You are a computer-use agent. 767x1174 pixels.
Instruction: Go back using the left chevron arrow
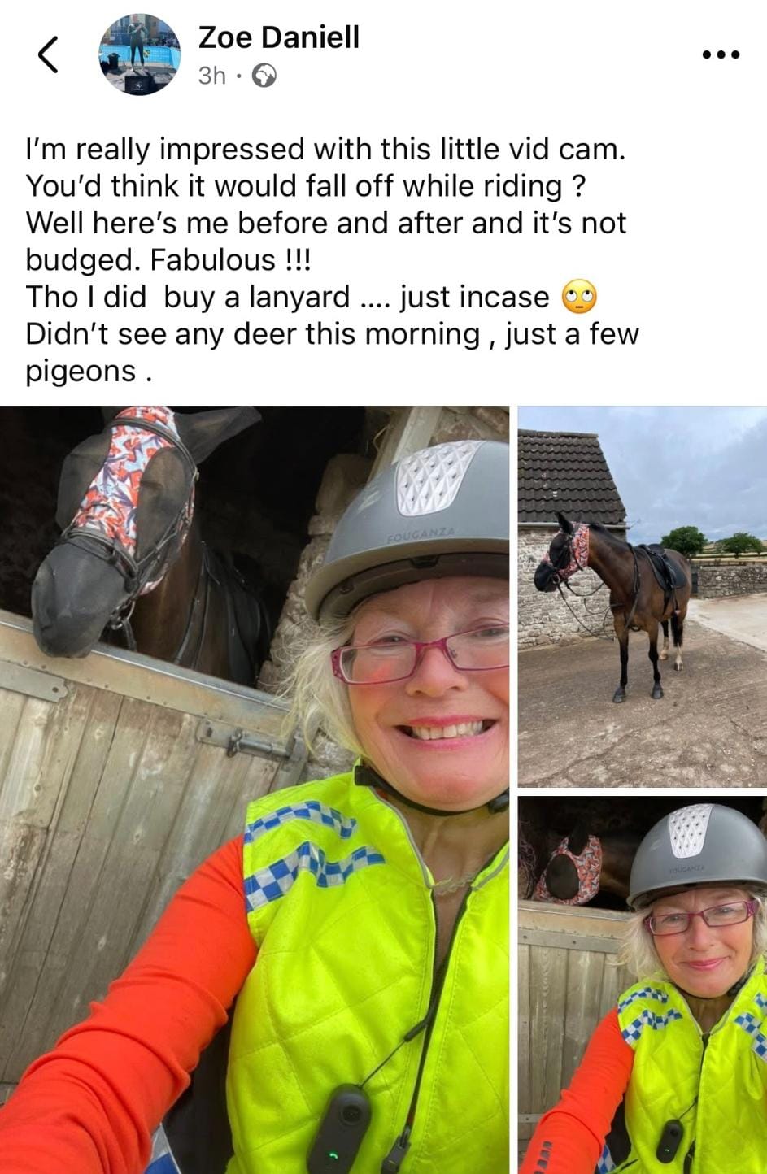[x=48, y=55]
